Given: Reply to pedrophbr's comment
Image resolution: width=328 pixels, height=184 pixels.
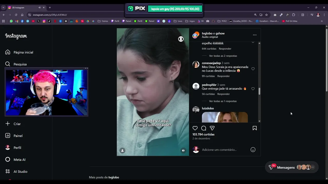Looking at the screenshot, I should click(x=223, y=94).
